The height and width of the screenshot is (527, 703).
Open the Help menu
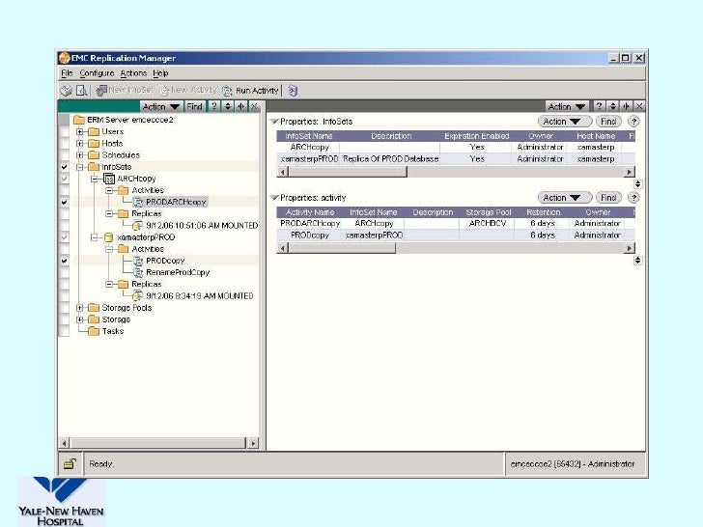pos(160,73)
